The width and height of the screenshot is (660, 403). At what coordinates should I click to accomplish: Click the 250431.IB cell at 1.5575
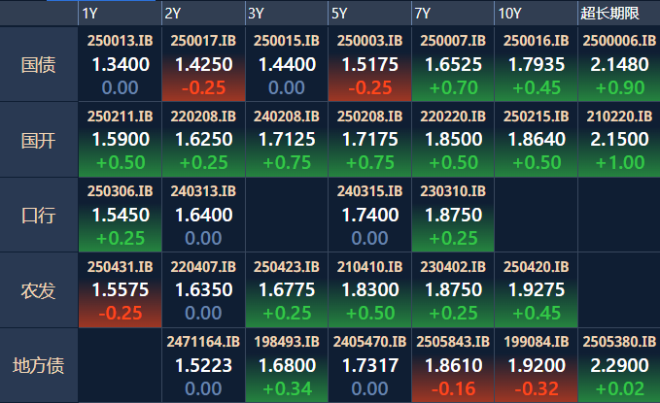pyautogui.click(x=120, y=290)
